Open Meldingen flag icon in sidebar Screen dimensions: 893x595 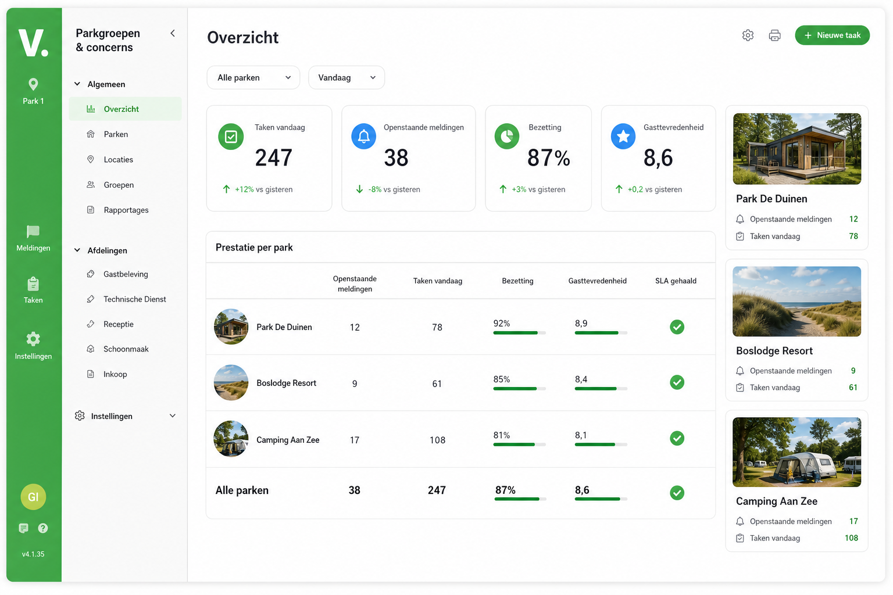click(33, 232)
